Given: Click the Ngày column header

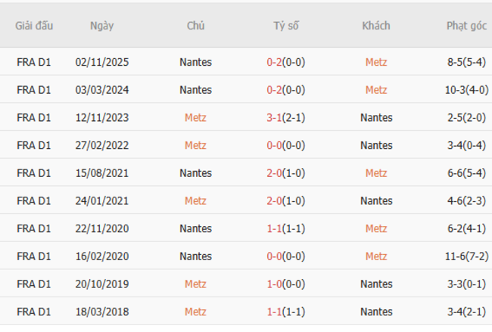Looking at the screenshot, I should point(101,26).
